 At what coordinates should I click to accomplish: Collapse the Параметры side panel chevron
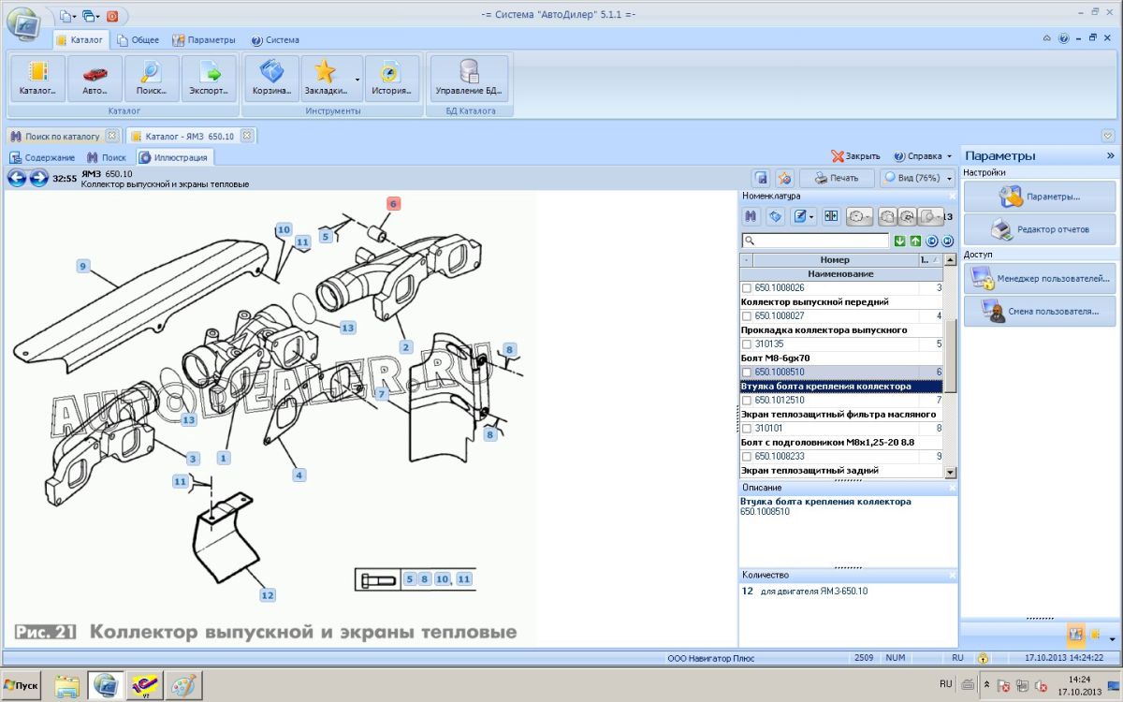click(1110, 155)
